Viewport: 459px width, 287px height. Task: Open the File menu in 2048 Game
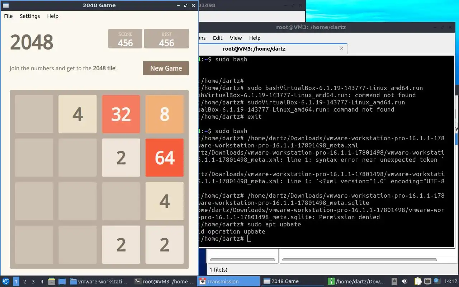click(8, 16)
